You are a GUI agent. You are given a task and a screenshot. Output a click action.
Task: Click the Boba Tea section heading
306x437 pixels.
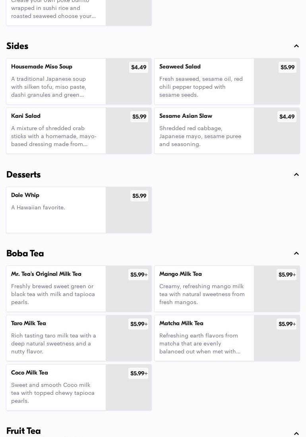click(25, 254)
